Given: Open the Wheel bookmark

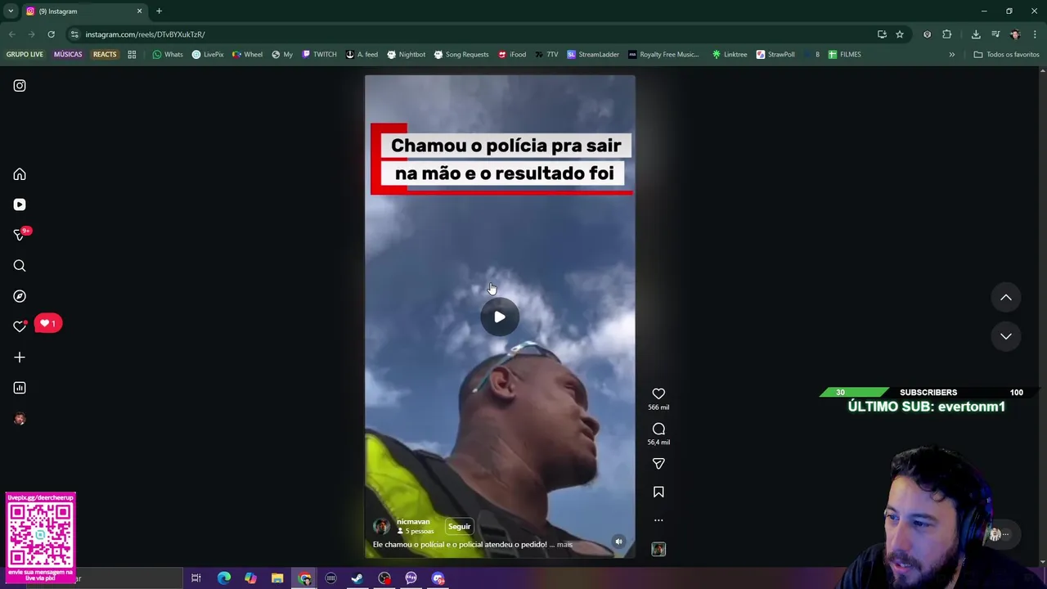Looking at the screenshot, I should [x=248, y=55].
